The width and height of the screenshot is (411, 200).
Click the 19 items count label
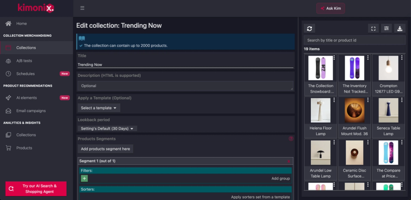[x=312, y=49]
